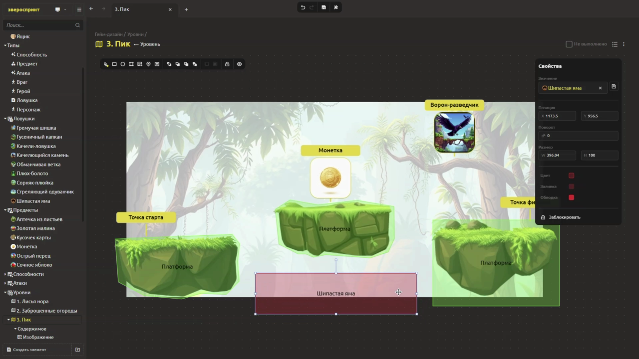This screenshot has width=639, height=359.
Task: Expand the 'Способности' tree group
Action: pyautogui.click(x=5, y=274)
